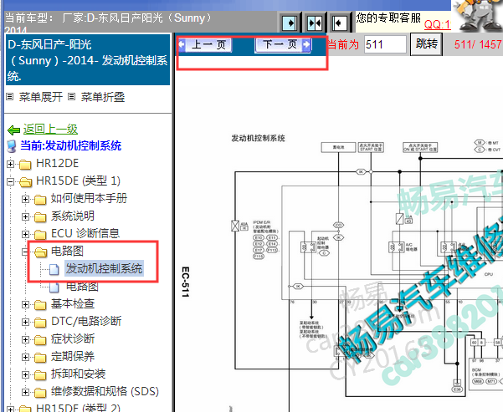Select the 症状诊断 tree item
The image size is (503, 412).
(x=73, y=338)
